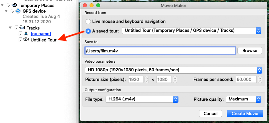Click the track arrow icon beside [no name]

[26, 33]
